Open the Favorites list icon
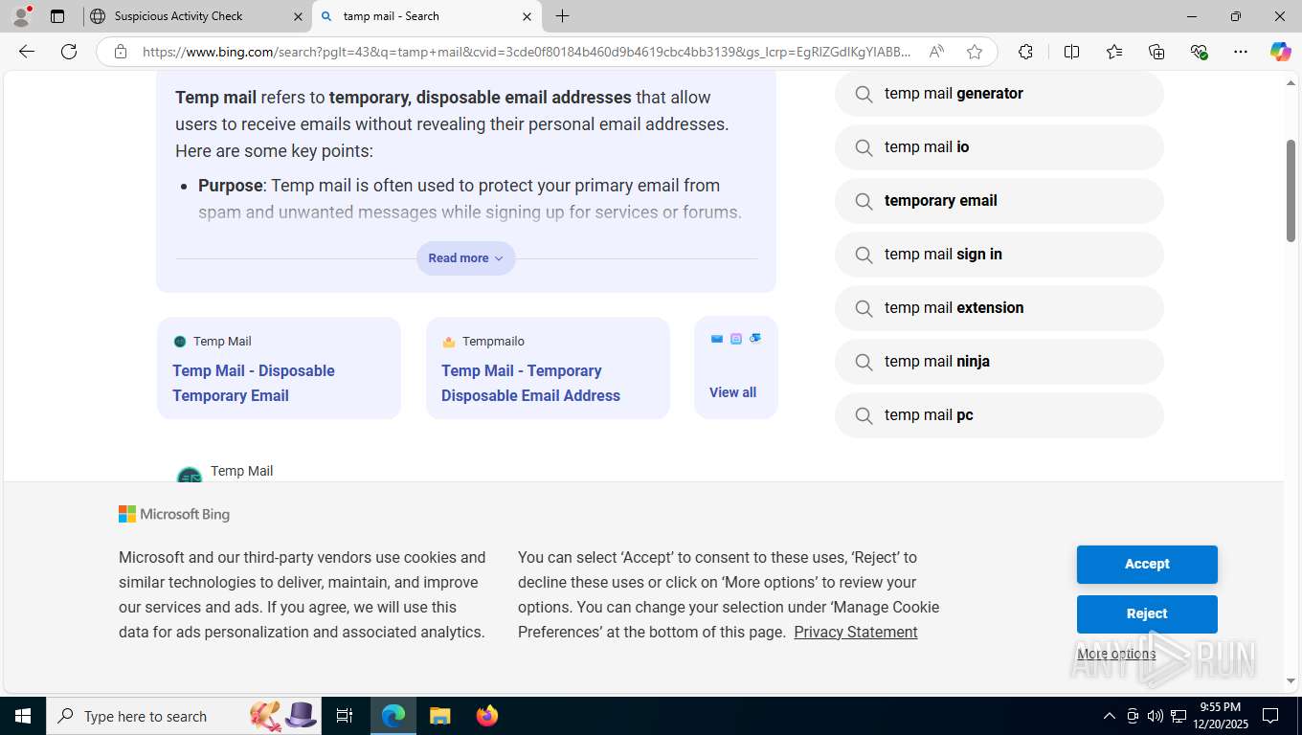 click(1114, 52)
